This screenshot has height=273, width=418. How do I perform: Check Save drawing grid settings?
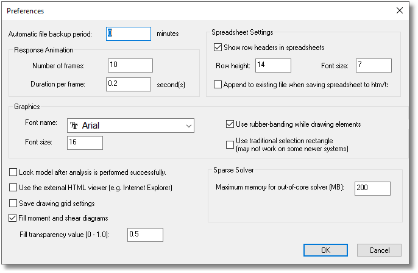13,203
